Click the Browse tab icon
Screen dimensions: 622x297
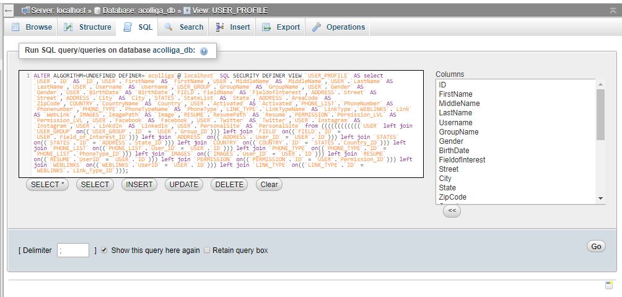tap(15, 27)
